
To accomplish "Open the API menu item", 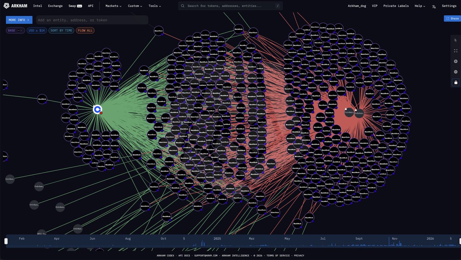I will 91,6.
